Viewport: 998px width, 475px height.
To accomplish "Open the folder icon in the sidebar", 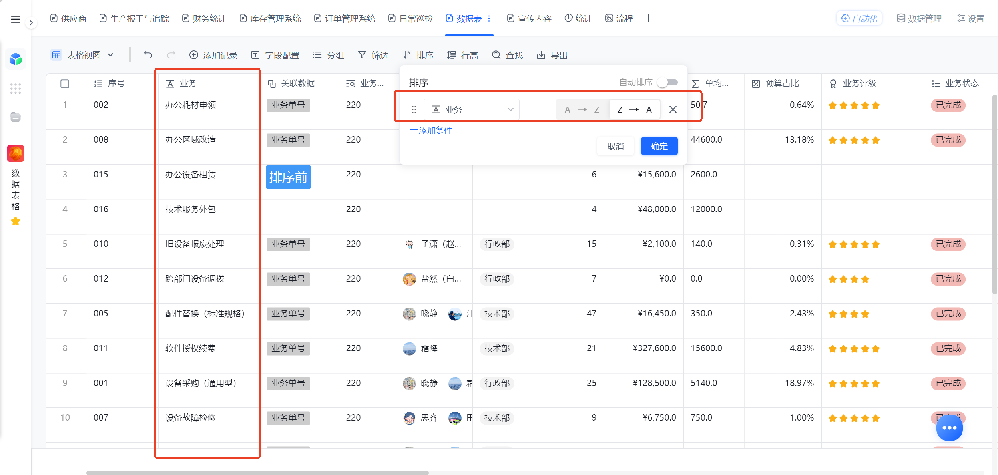I will [16, 117].
